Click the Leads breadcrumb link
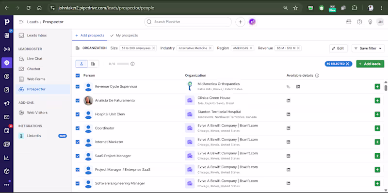The height and width of the screenshot is (193, 388). pos(32,22)
